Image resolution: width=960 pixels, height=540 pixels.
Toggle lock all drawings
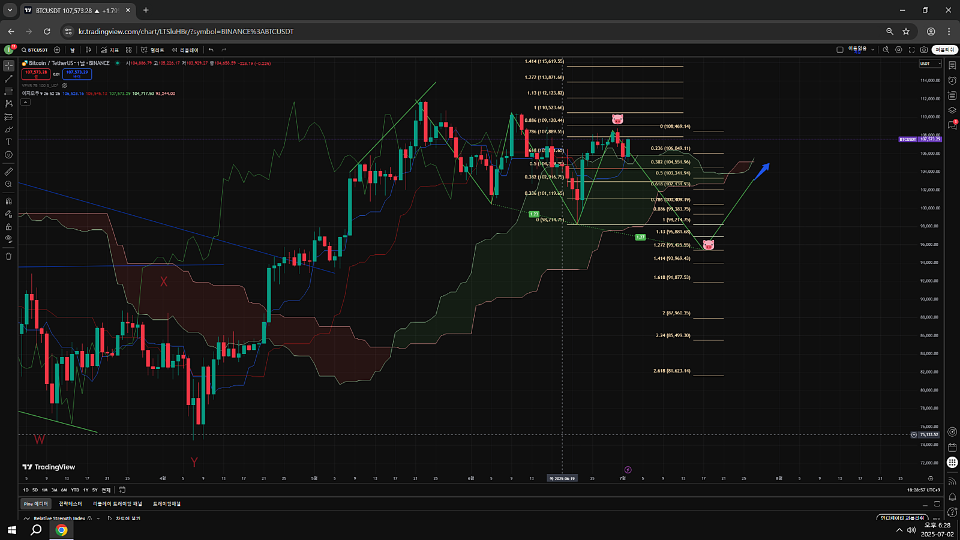coord(8,227)
